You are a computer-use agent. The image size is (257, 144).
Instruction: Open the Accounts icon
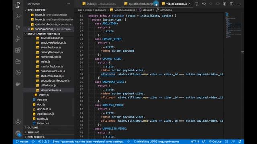point(18,122)
